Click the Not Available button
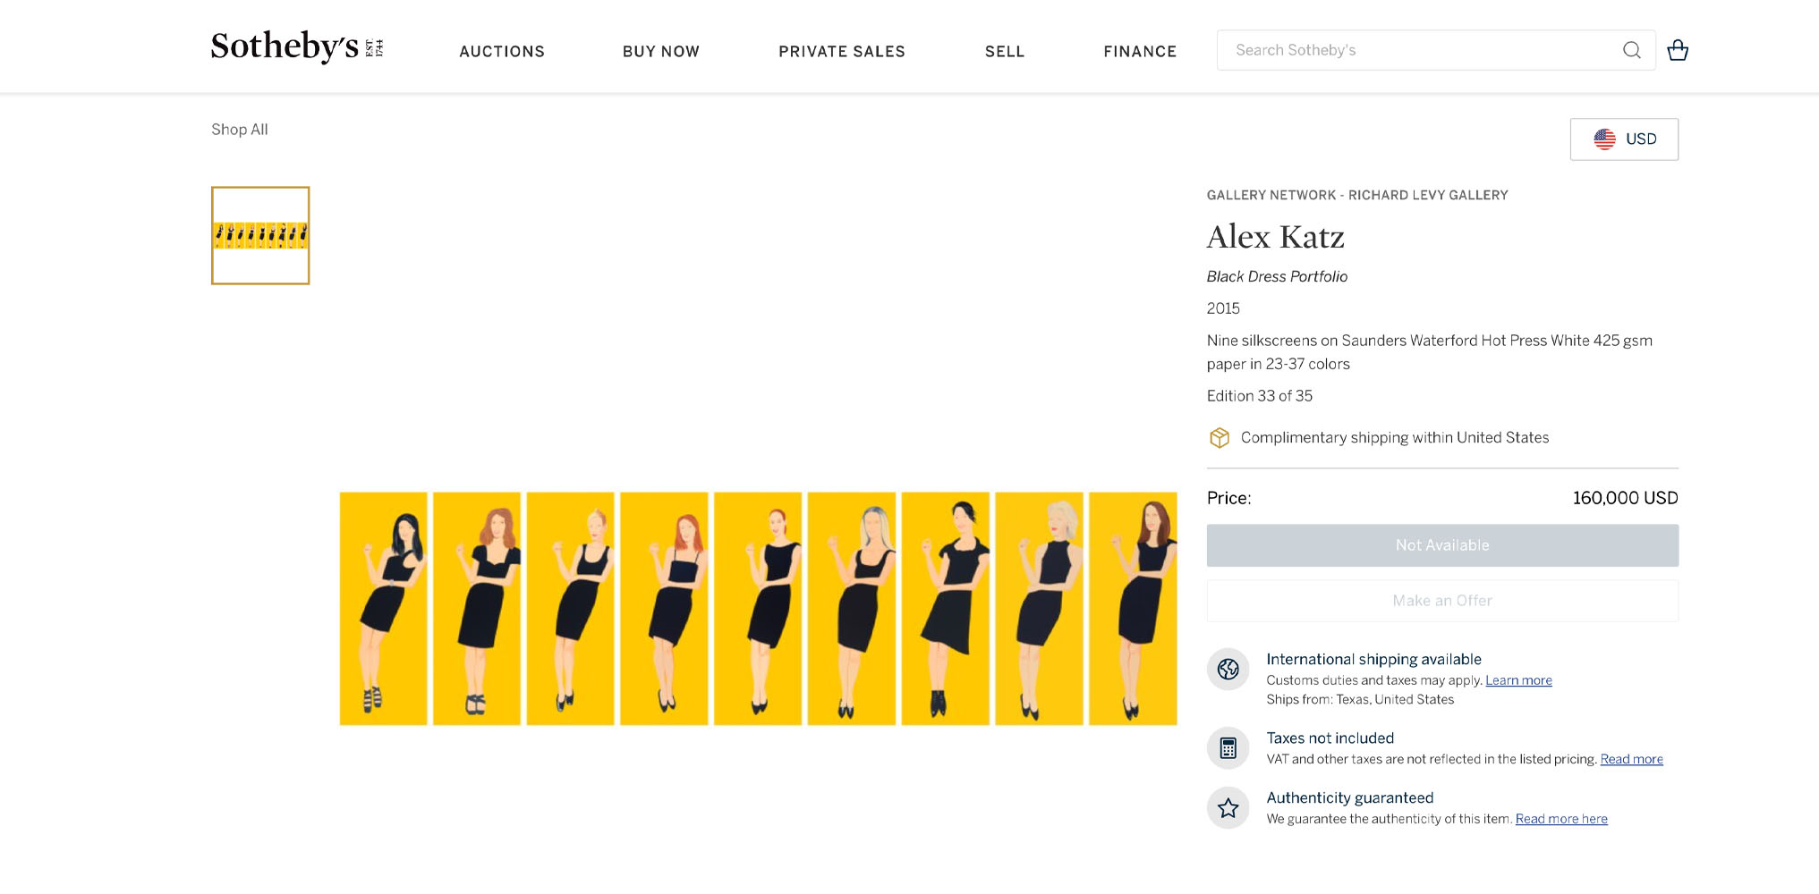Screen dimensions: 1819x894 (1442, 545)
